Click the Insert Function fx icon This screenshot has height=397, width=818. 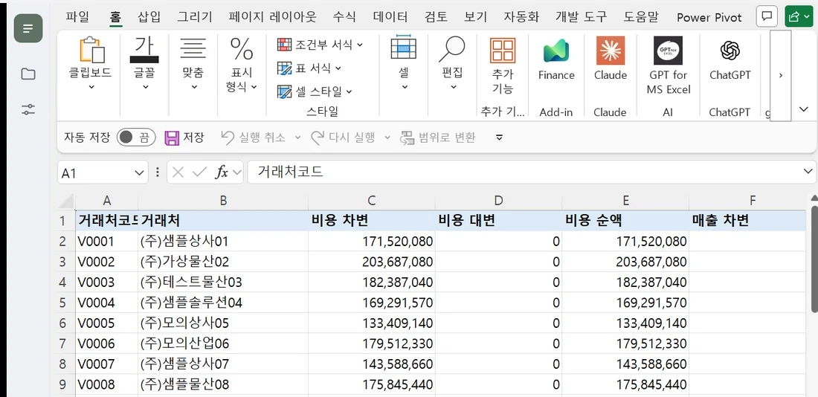222,172
